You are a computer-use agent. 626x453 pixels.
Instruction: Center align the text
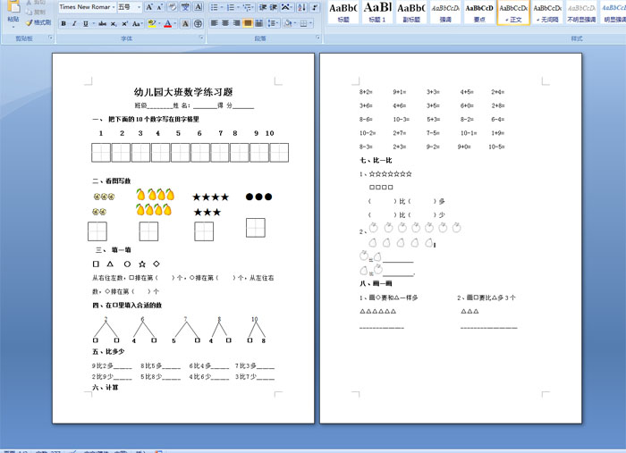tap(225, 24)
